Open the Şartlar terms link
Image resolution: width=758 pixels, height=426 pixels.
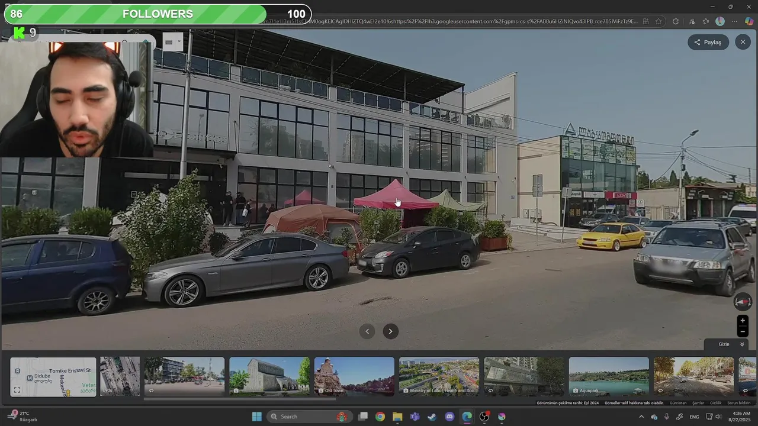pyautogui.click(x=698, y=403)
